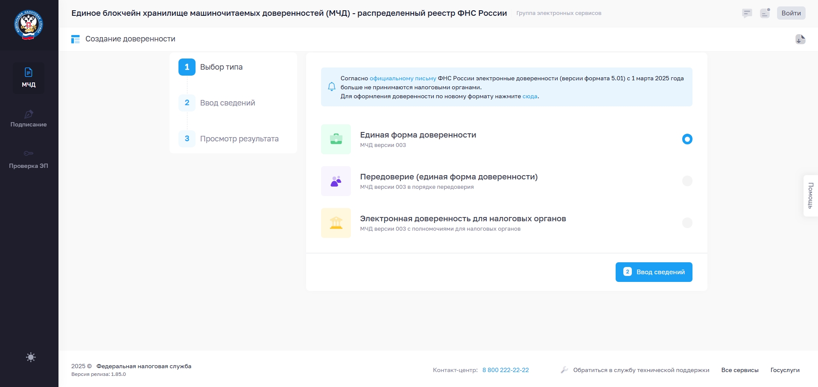
Task: Click the green briefcase icon
Action: tap(336, 139)
